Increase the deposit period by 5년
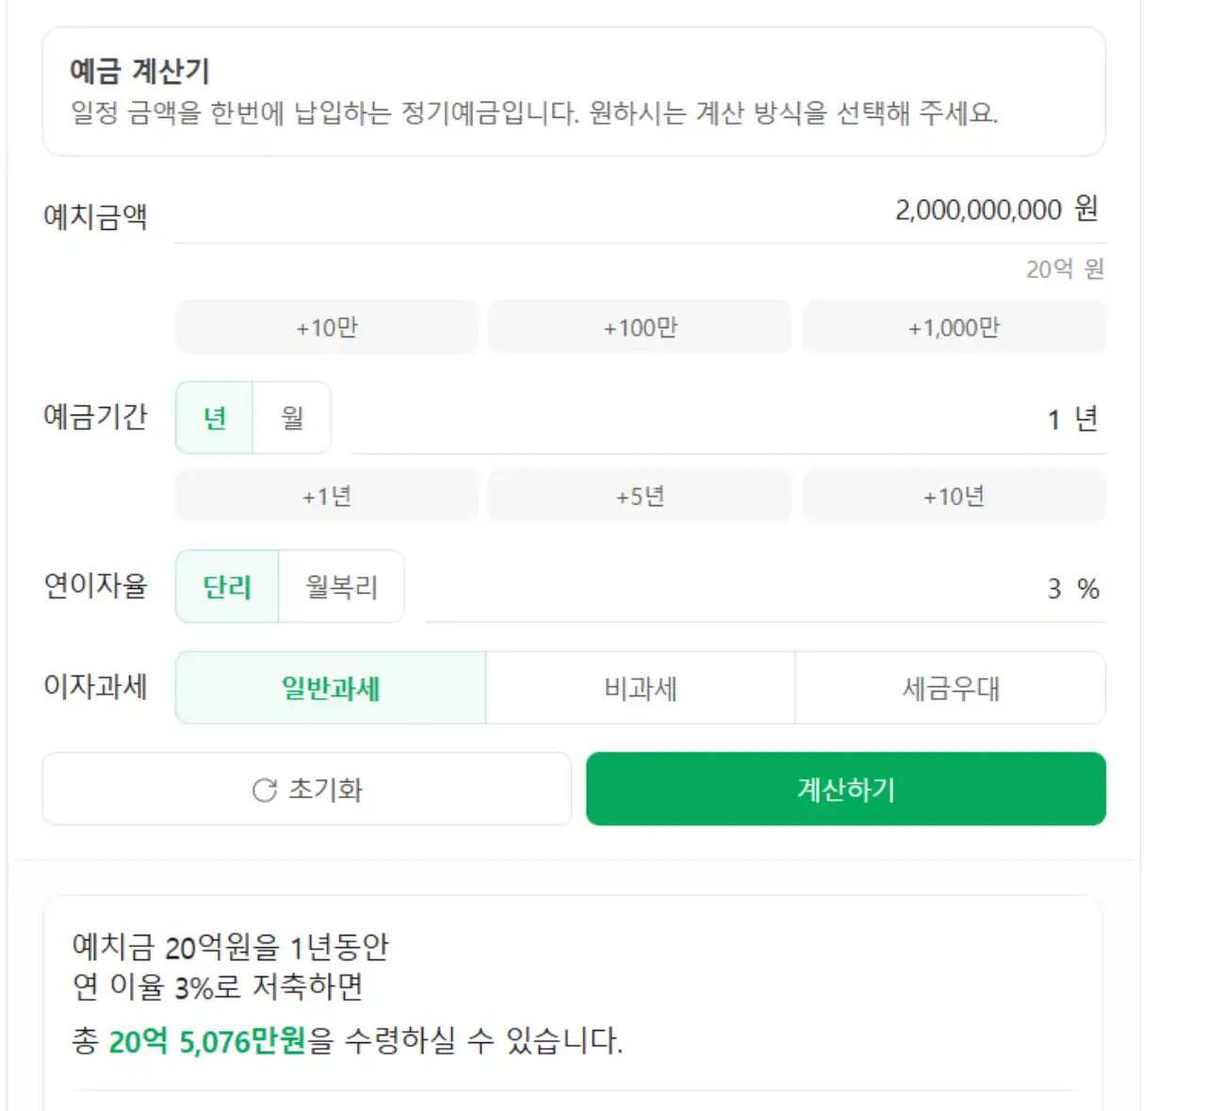1206x1111 pixels. pyautogui.click(x=639, y=496)
